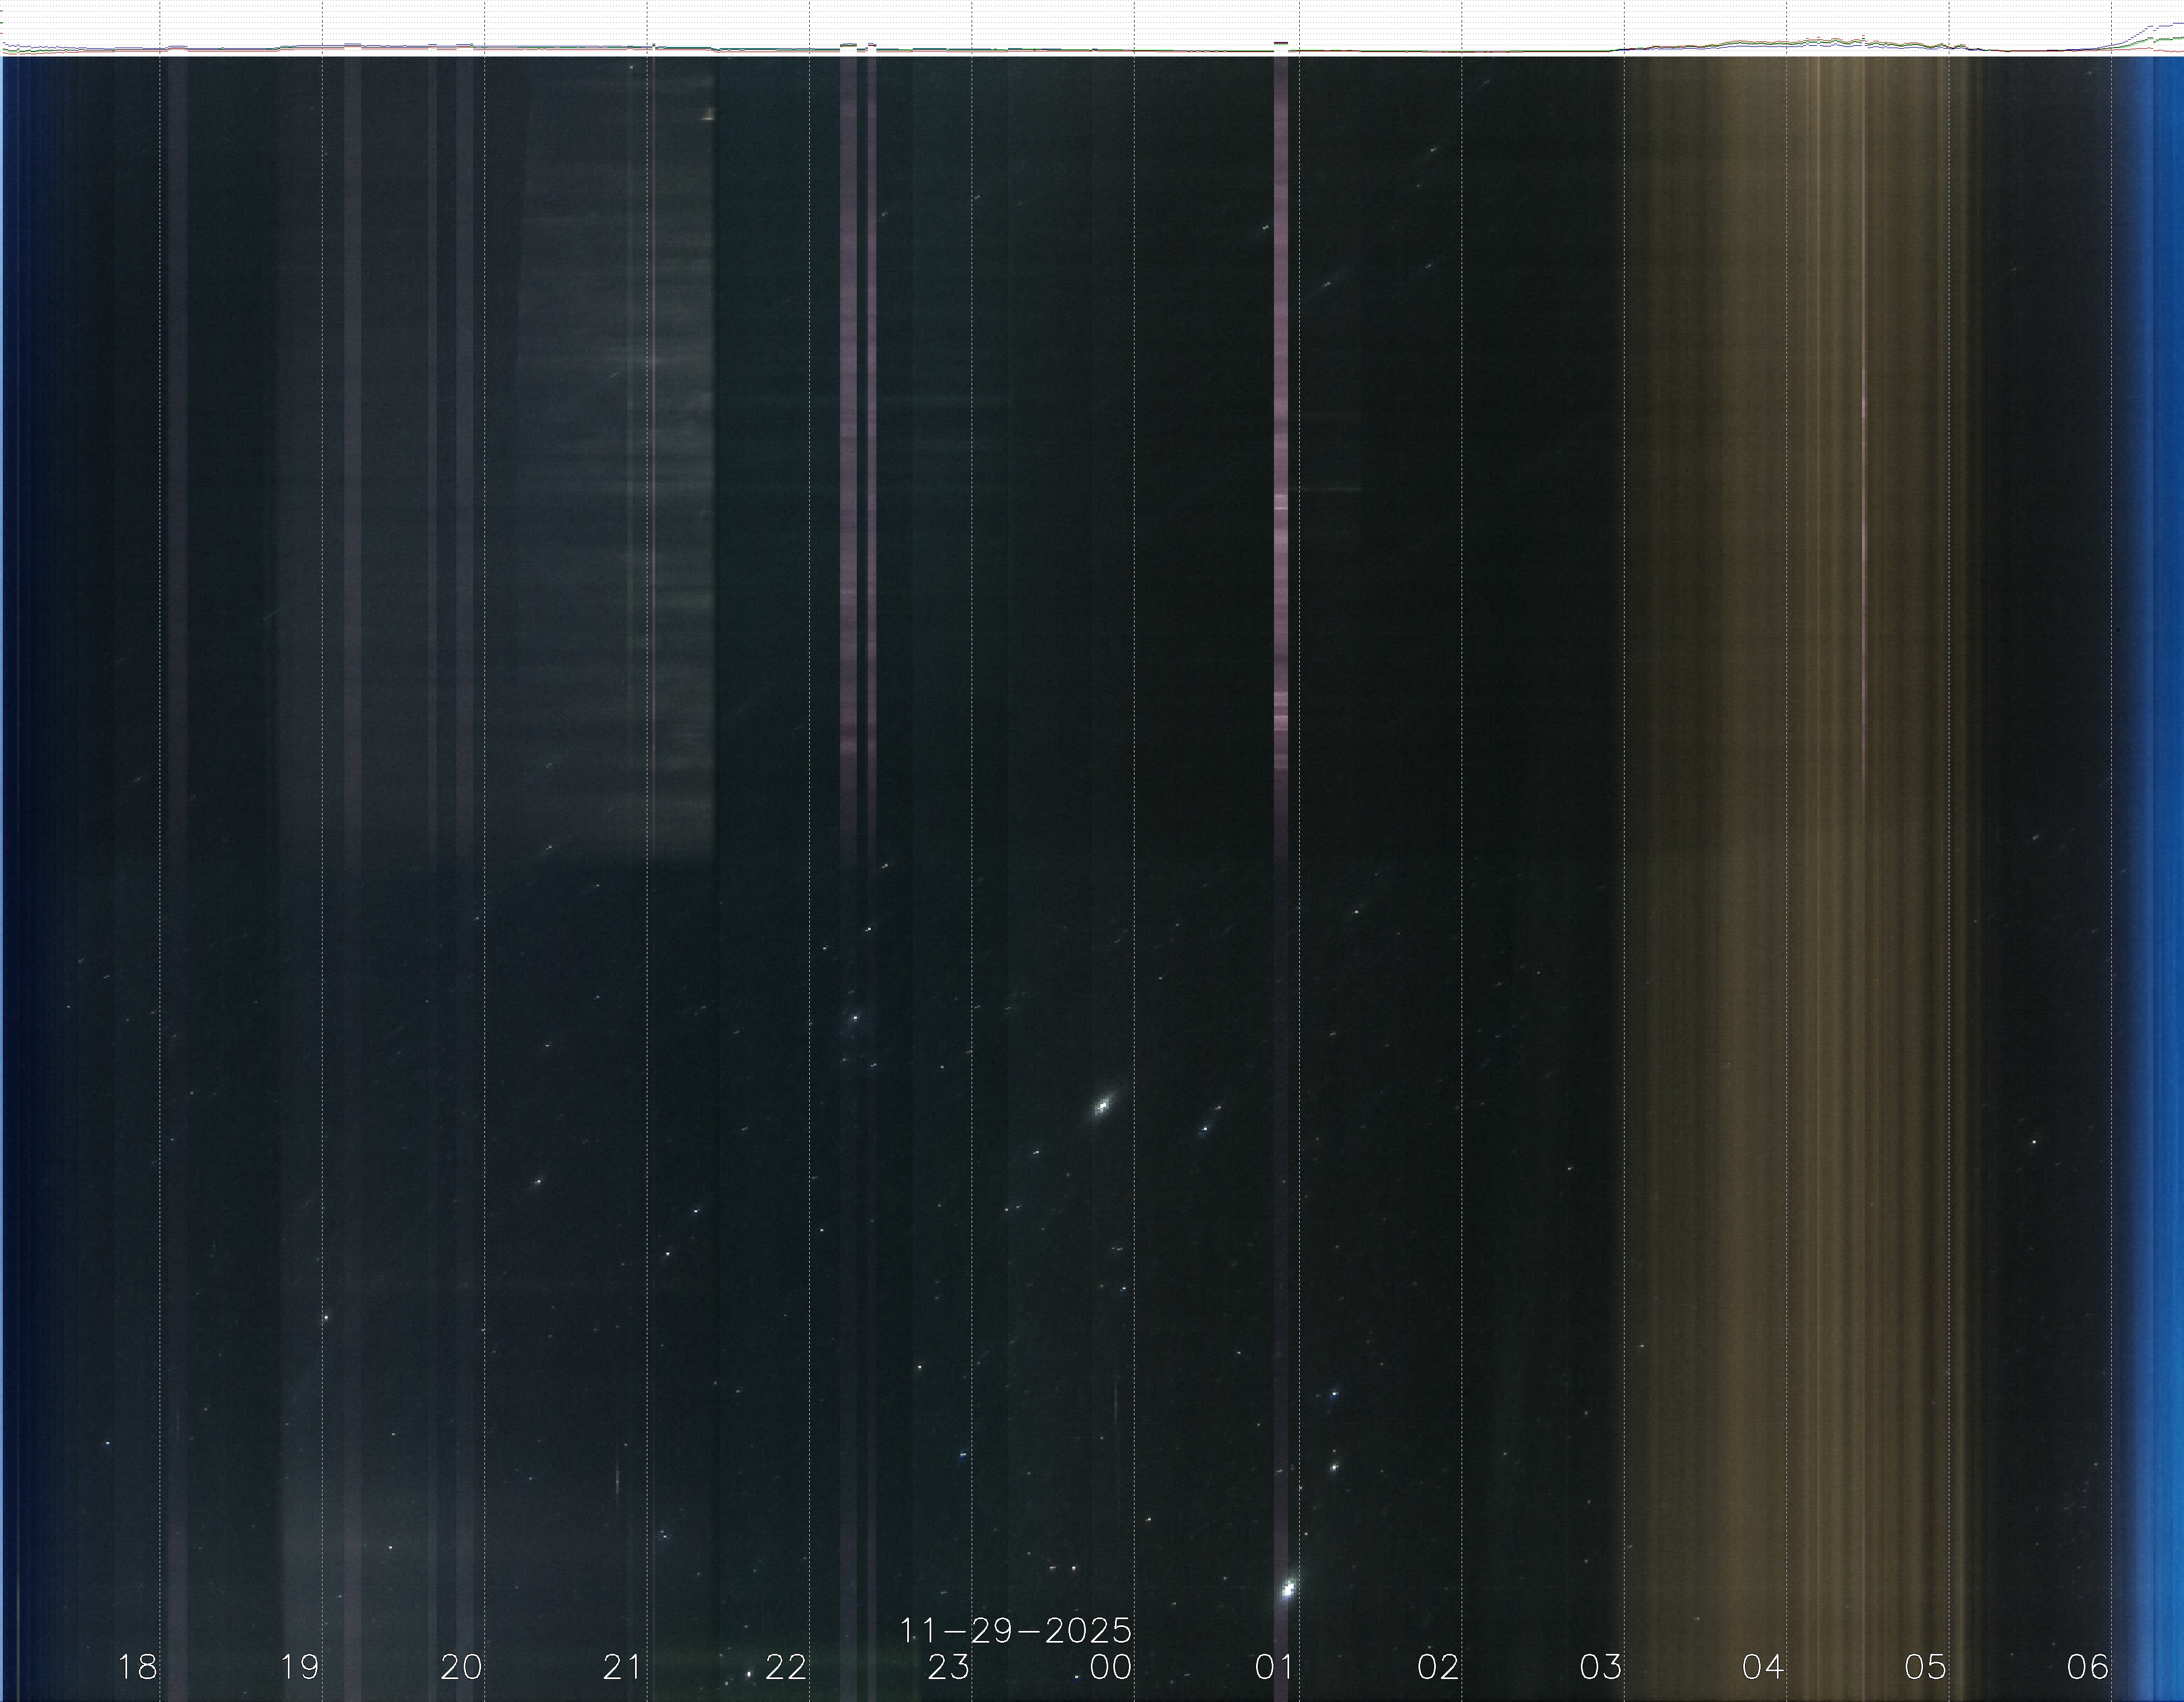The height and width of the screenshot is (1702, 2184).
Task: Select the 20 hour label
Action: pos(461,1667)
